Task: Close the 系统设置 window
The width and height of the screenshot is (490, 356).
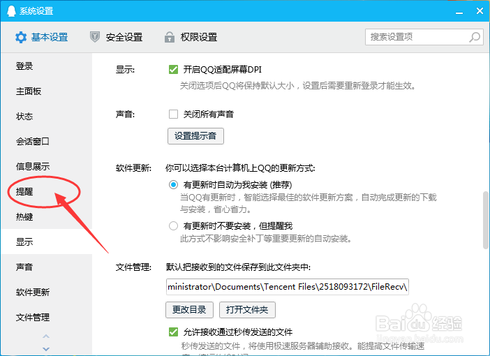Action: [480, 11]
